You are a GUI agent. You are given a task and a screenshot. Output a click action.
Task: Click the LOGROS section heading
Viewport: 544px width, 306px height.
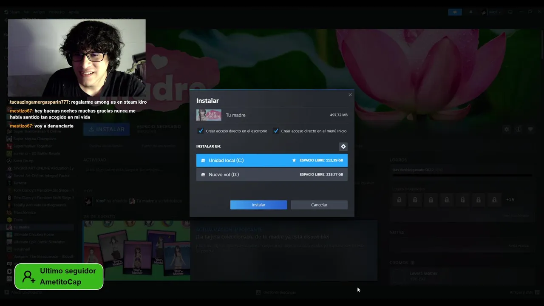pos(398,160)
